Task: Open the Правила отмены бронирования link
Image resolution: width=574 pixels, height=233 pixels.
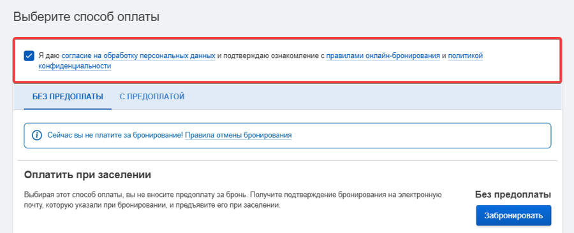Action: [x=239, y=136]
